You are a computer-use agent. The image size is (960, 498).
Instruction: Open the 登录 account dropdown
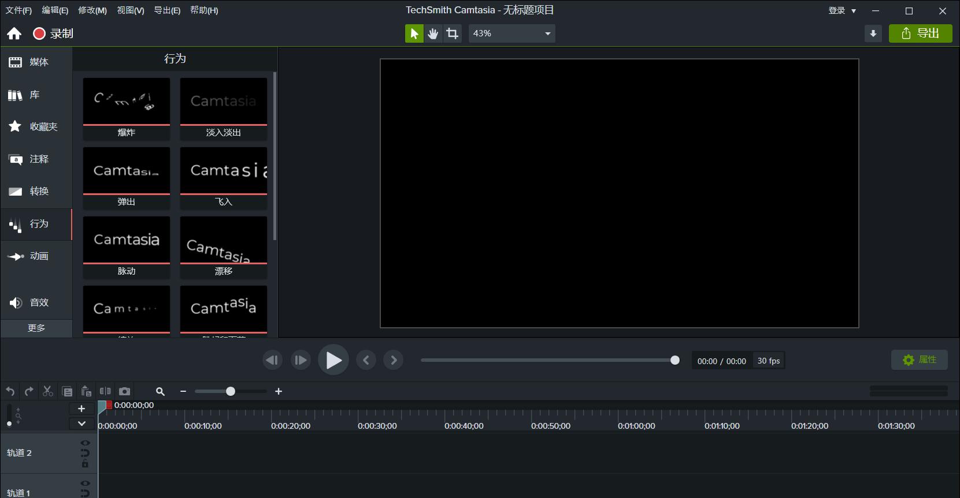[x=842, y=10]
